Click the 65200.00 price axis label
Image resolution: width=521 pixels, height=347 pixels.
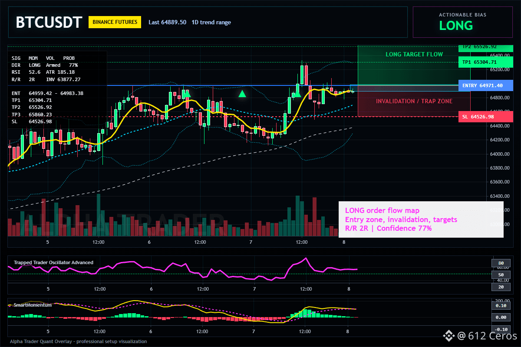(500, 69)
